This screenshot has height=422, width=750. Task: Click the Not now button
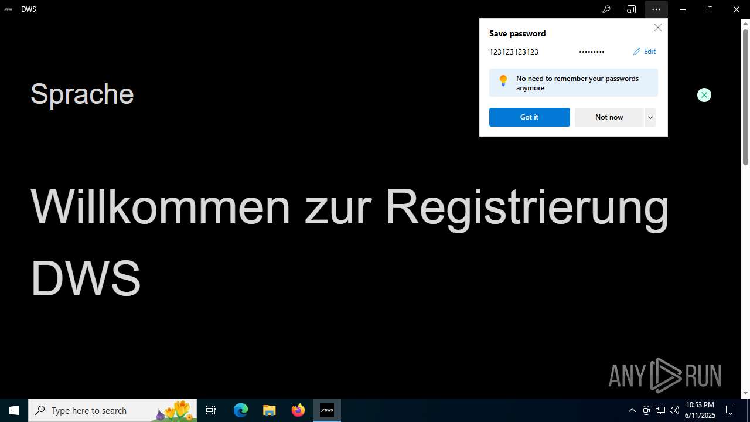pos(609,117)
